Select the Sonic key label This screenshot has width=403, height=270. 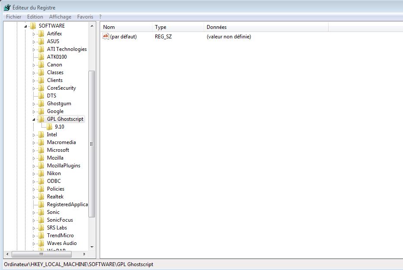[x=53, y=212]
